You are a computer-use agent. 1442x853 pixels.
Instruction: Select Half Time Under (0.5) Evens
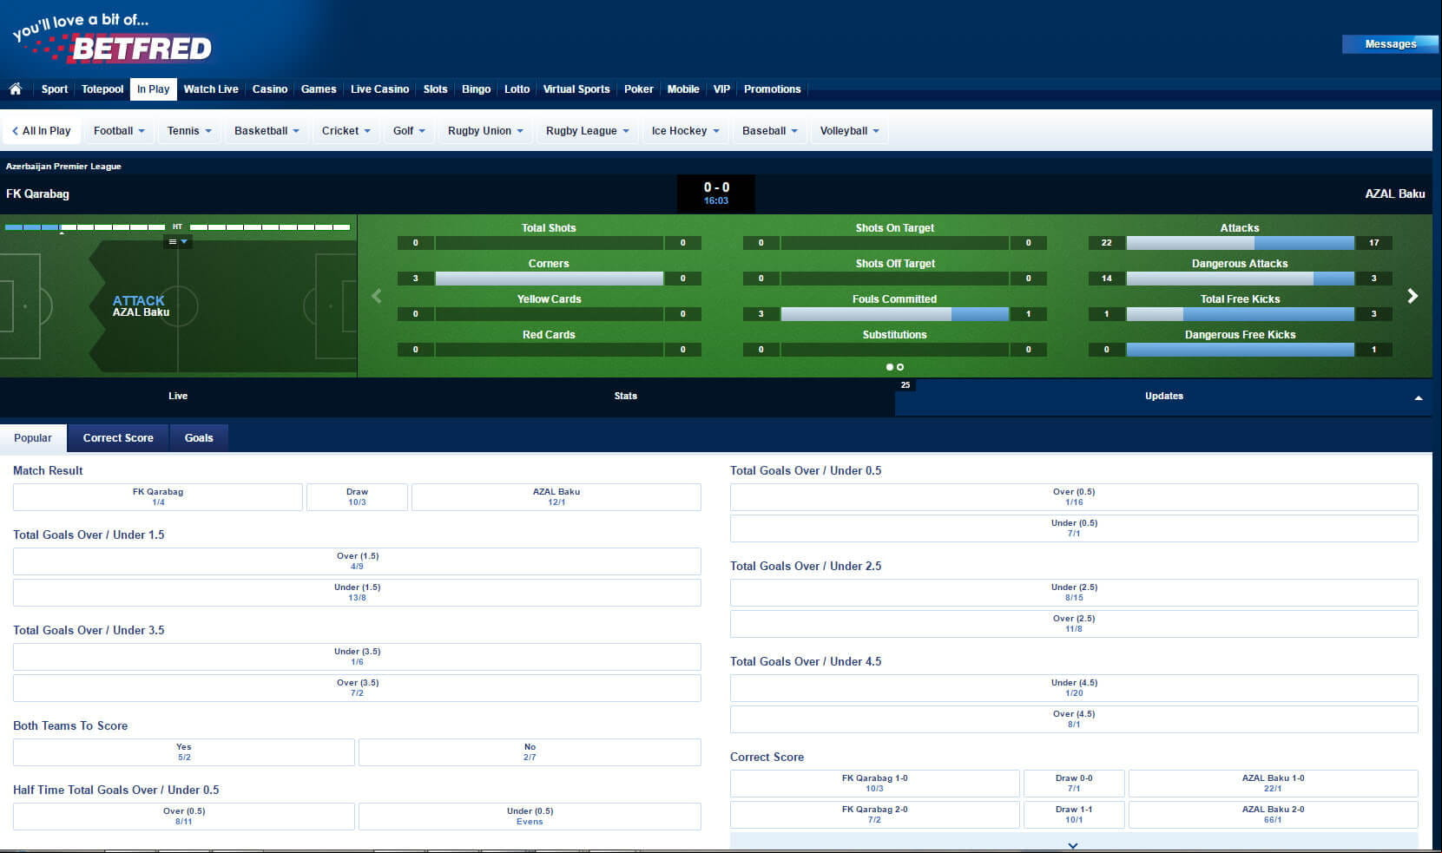pyautogui.click(x=530, y=817)
